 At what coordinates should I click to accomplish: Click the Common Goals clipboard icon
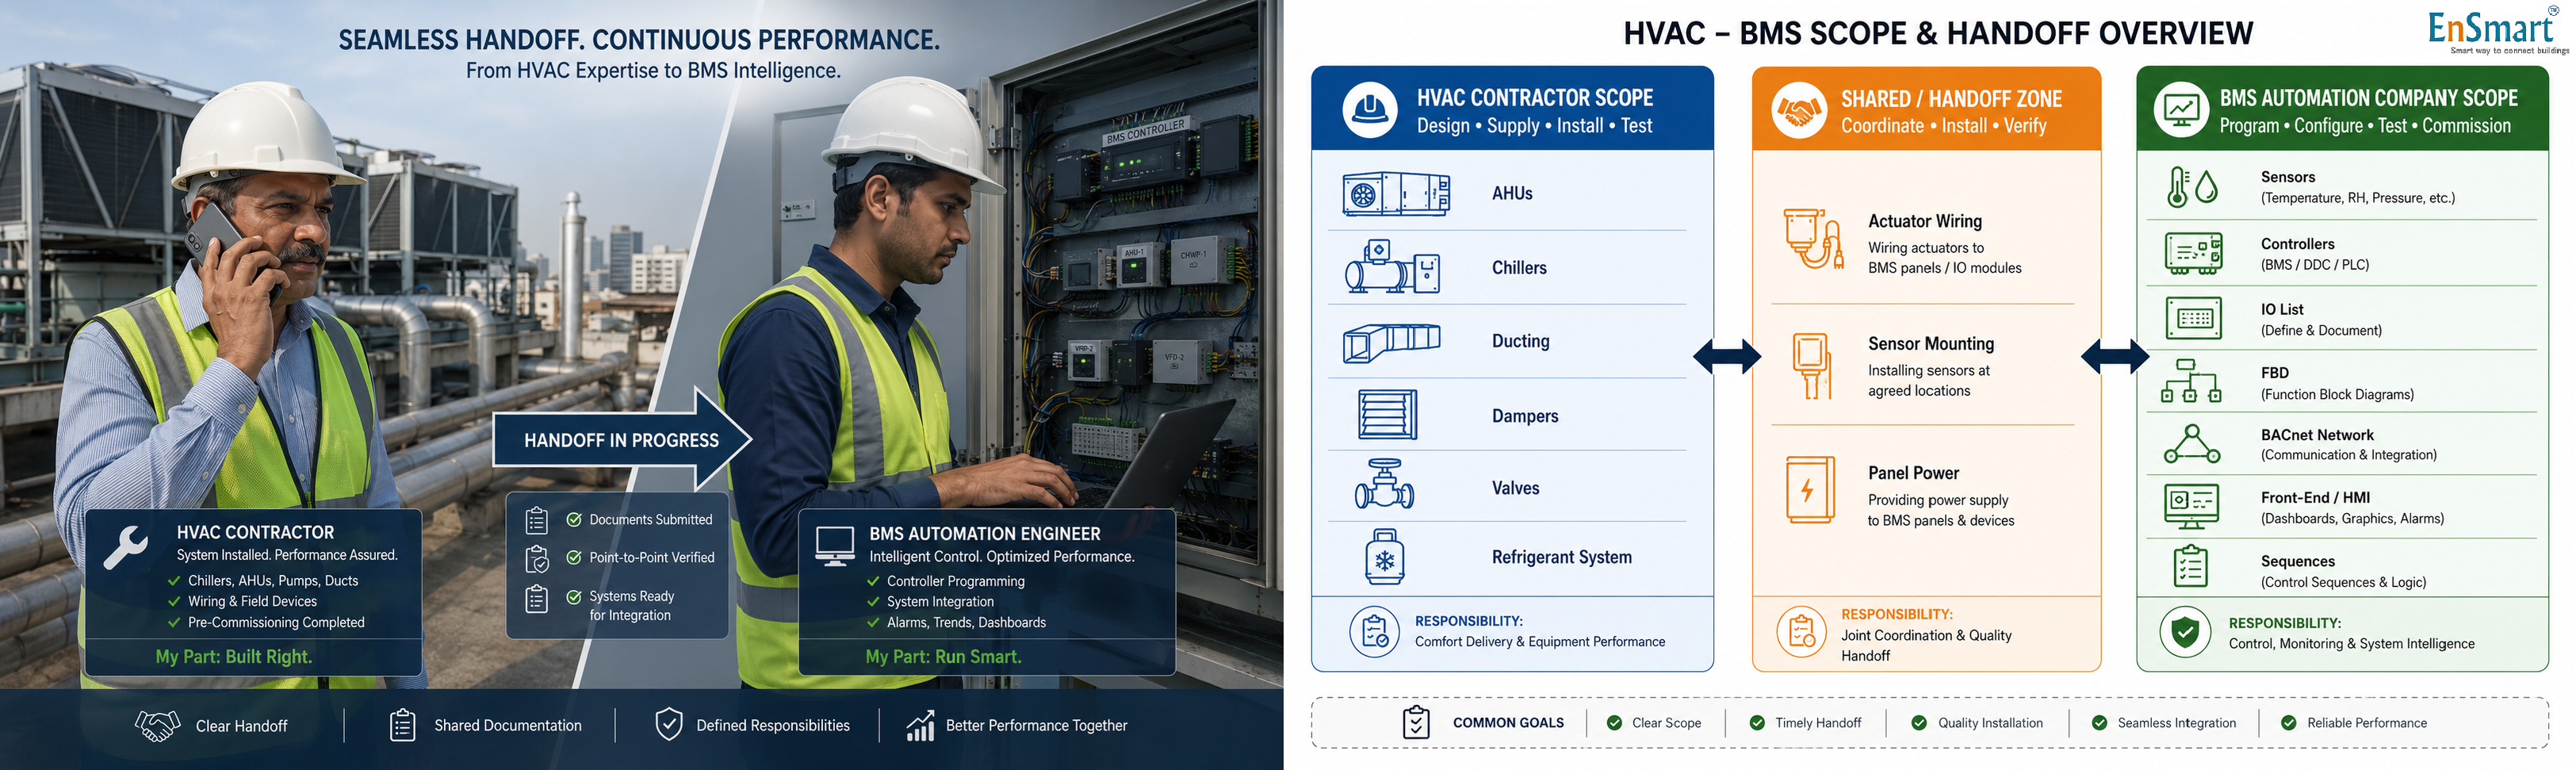pyautogui.click(x=1416, y=722)
